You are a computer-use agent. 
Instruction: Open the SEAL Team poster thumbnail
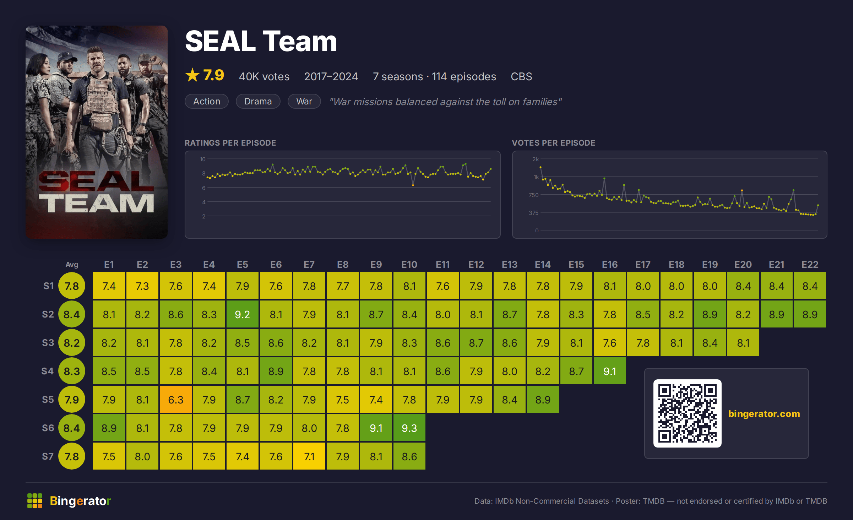pyautogui.click(x=97, y=132)
